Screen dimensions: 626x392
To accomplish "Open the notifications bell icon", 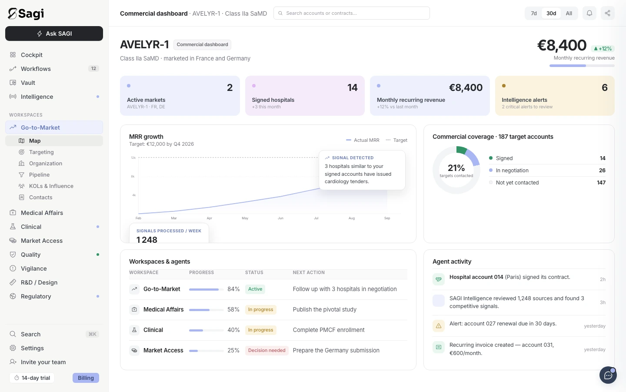I will pos(589,13).
